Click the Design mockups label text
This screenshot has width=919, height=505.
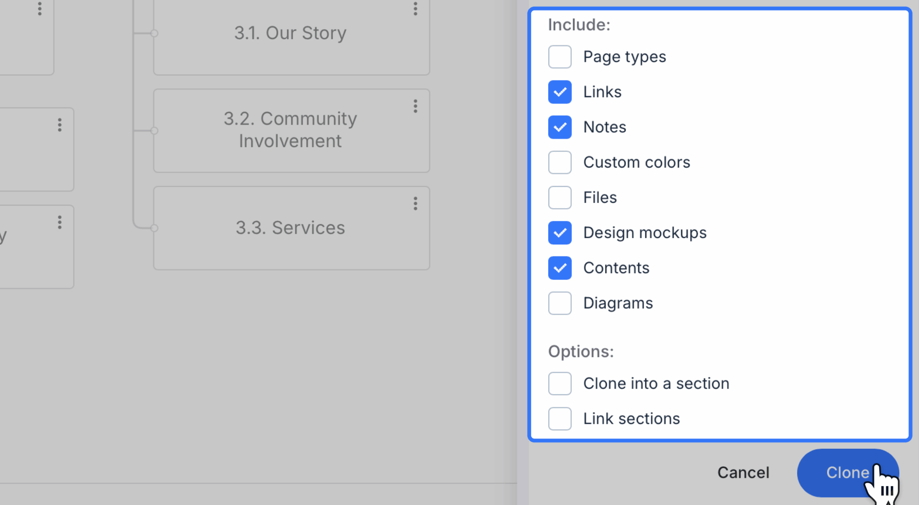645,233
